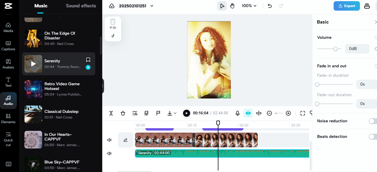Select the Retro Video Game Hotseat track
The image size is (377, 172).
coord(59,89)
